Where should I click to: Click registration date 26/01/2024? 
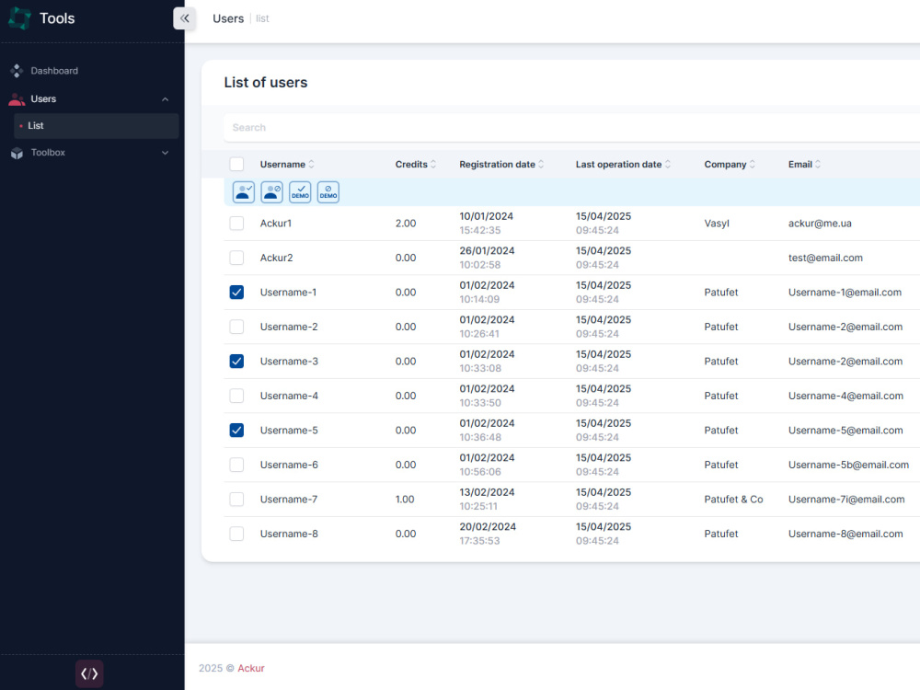(487, 250)
